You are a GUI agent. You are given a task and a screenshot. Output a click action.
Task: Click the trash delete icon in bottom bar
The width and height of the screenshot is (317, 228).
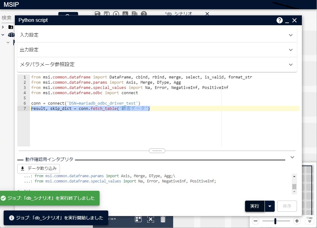point(163,219)
